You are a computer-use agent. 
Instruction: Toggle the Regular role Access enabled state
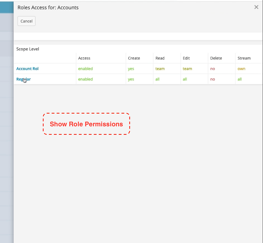pyautogui.click(x=85, y=79)
